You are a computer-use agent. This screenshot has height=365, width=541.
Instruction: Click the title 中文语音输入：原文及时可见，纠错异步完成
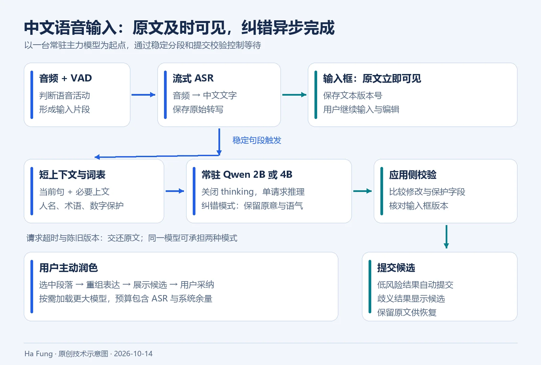point(179,28)
